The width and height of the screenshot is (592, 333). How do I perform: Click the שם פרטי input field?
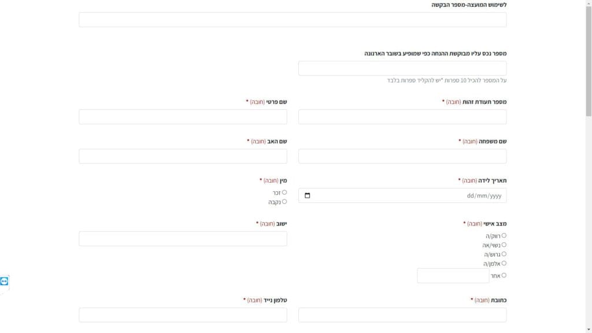[183, 117]
